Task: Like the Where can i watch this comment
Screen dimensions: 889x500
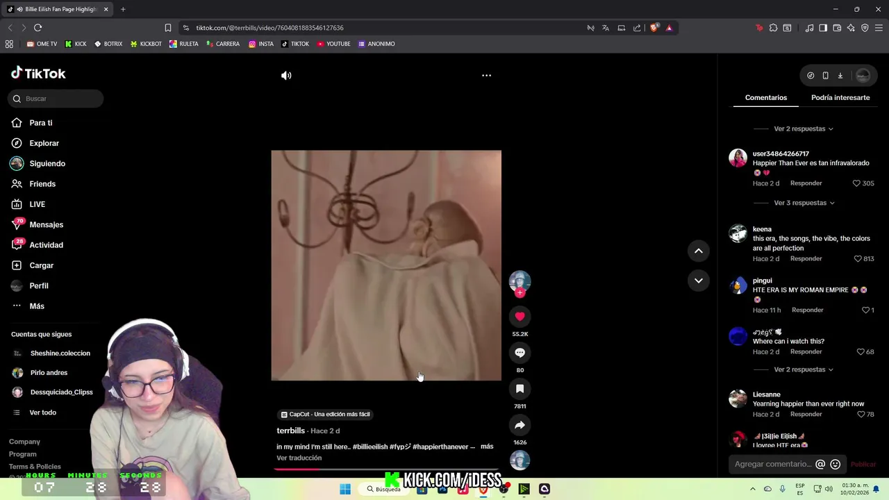Action: [x=861, y=352]
